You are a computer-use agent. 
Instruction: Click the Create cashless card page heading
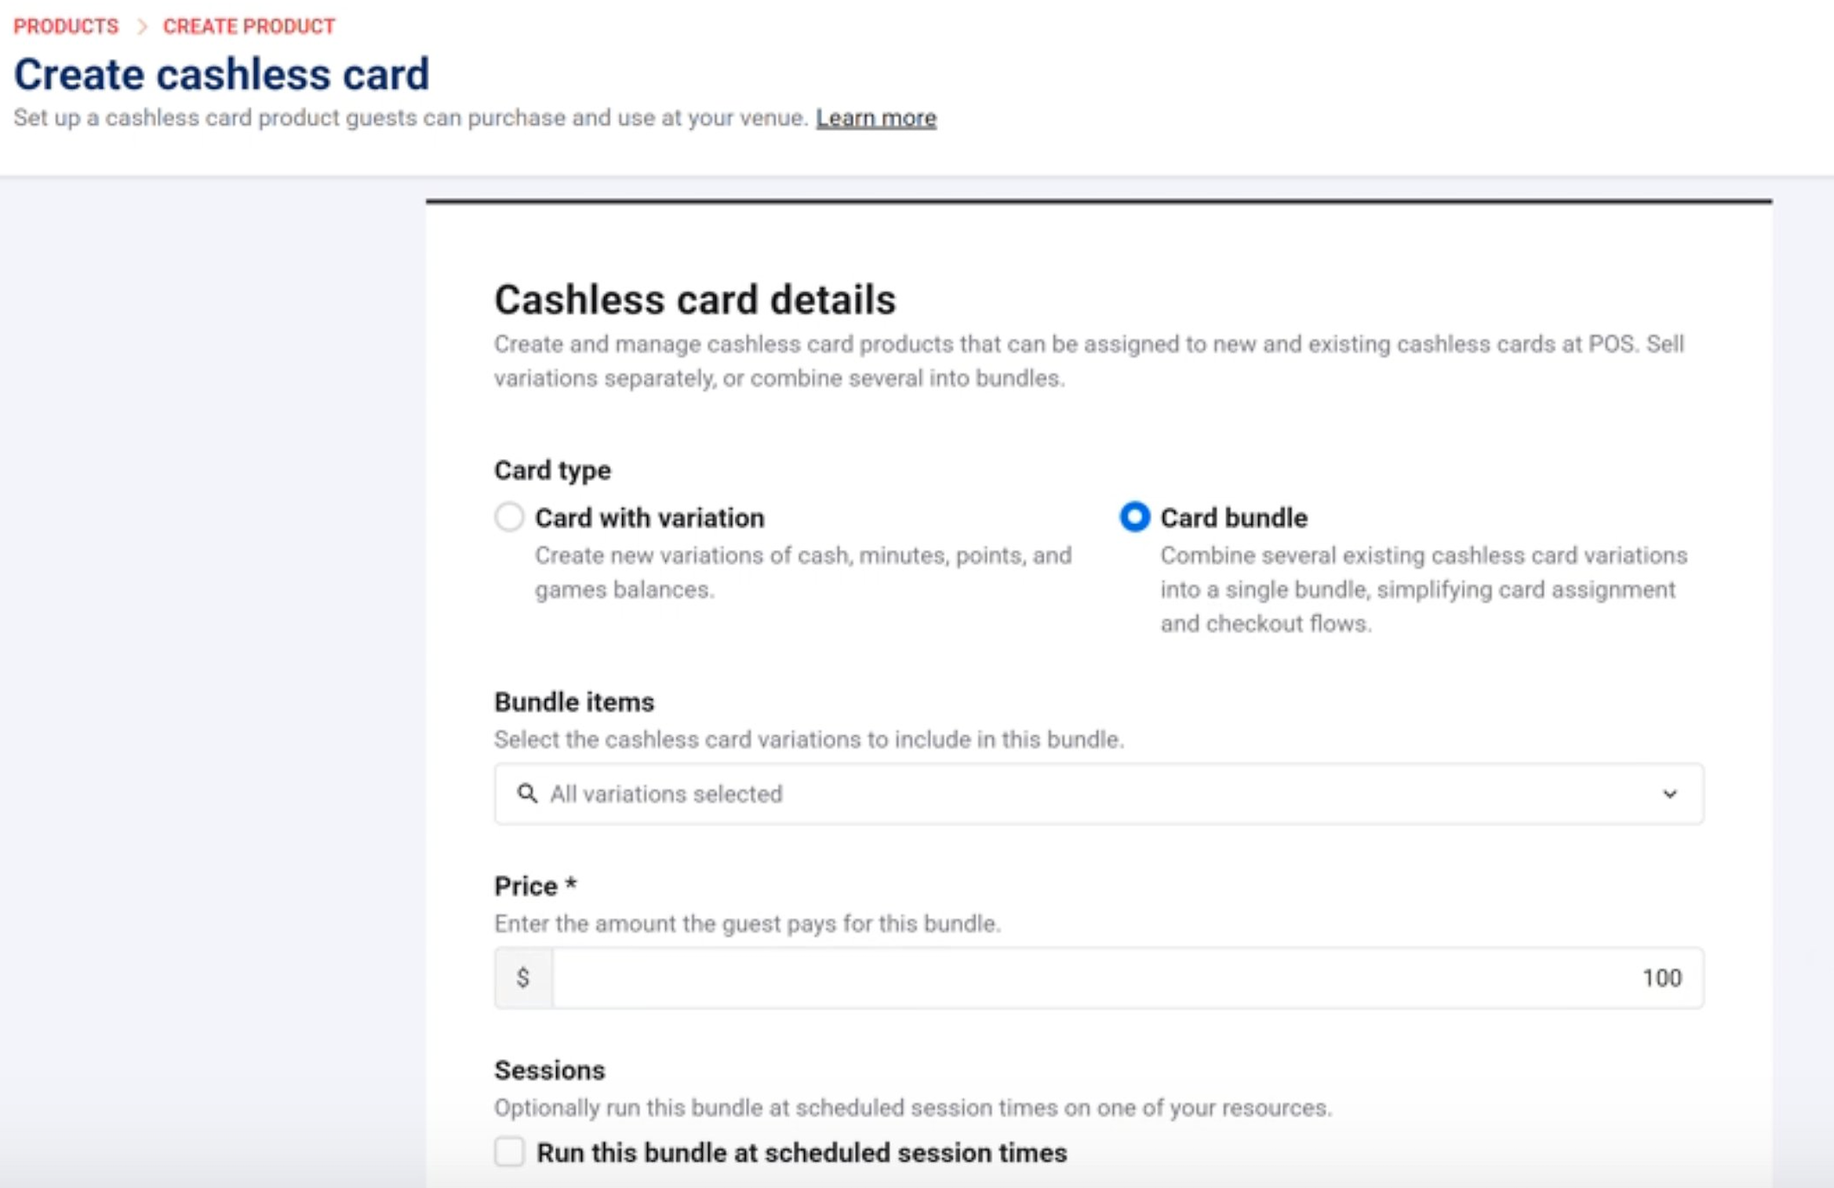click(221, 75)
